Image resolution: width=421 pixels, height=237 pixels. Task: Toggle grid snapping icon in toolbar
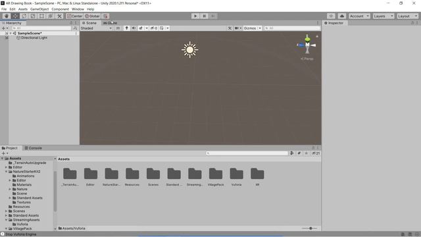[x=105, y=16]
